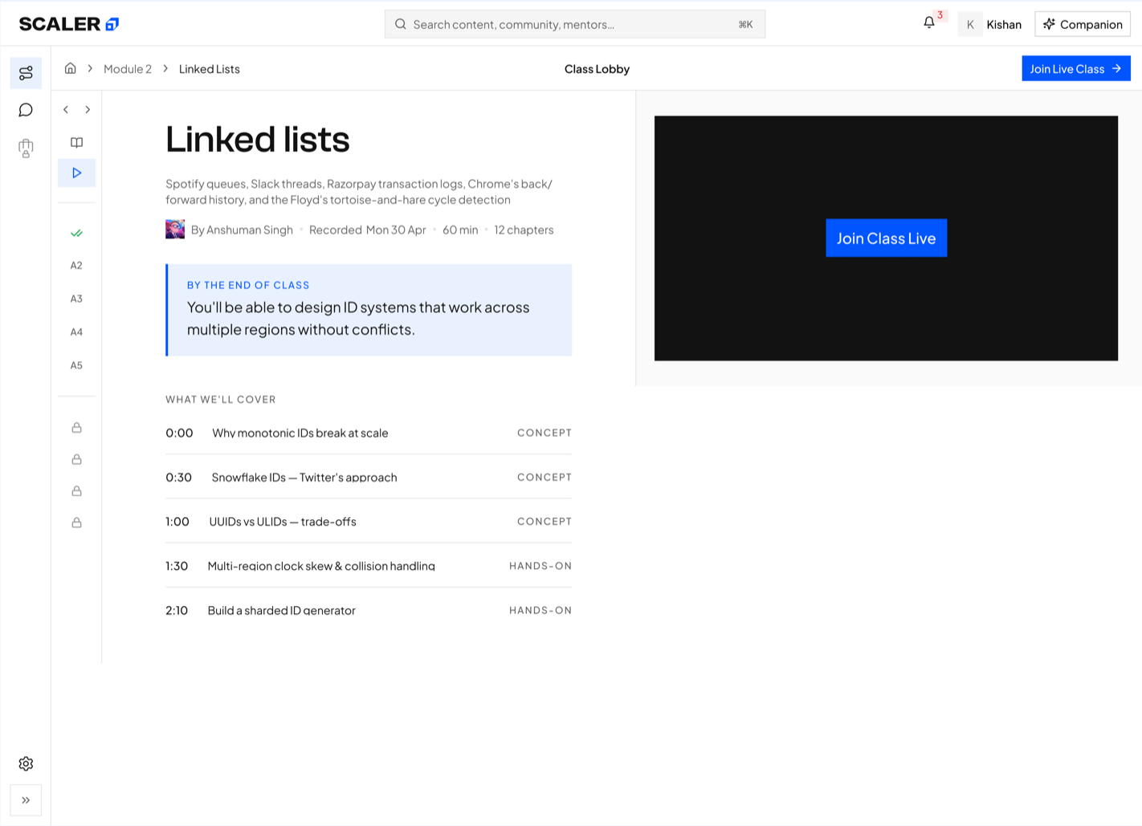Click the fourth locked item padlock
Screen dimensions: 1142x826
click(76, 523)
